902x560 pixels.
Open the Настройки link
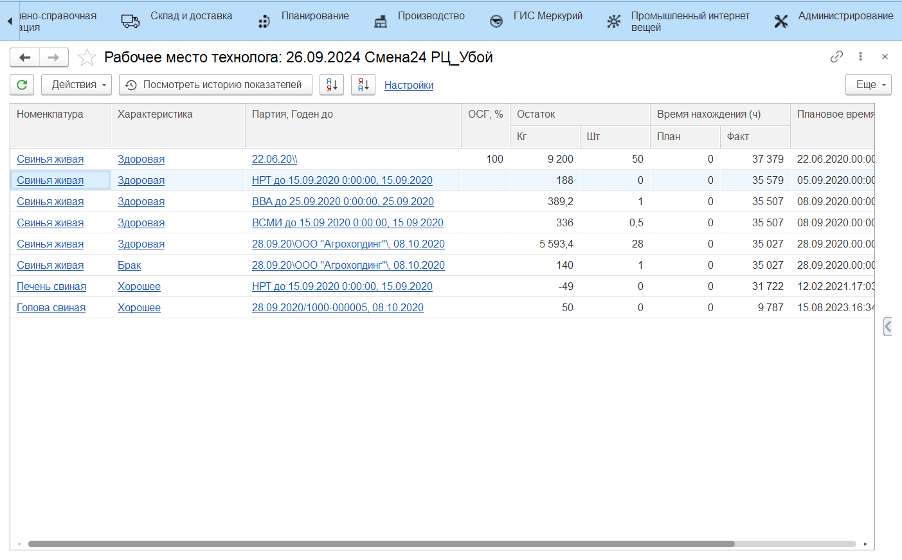(409, 85)
